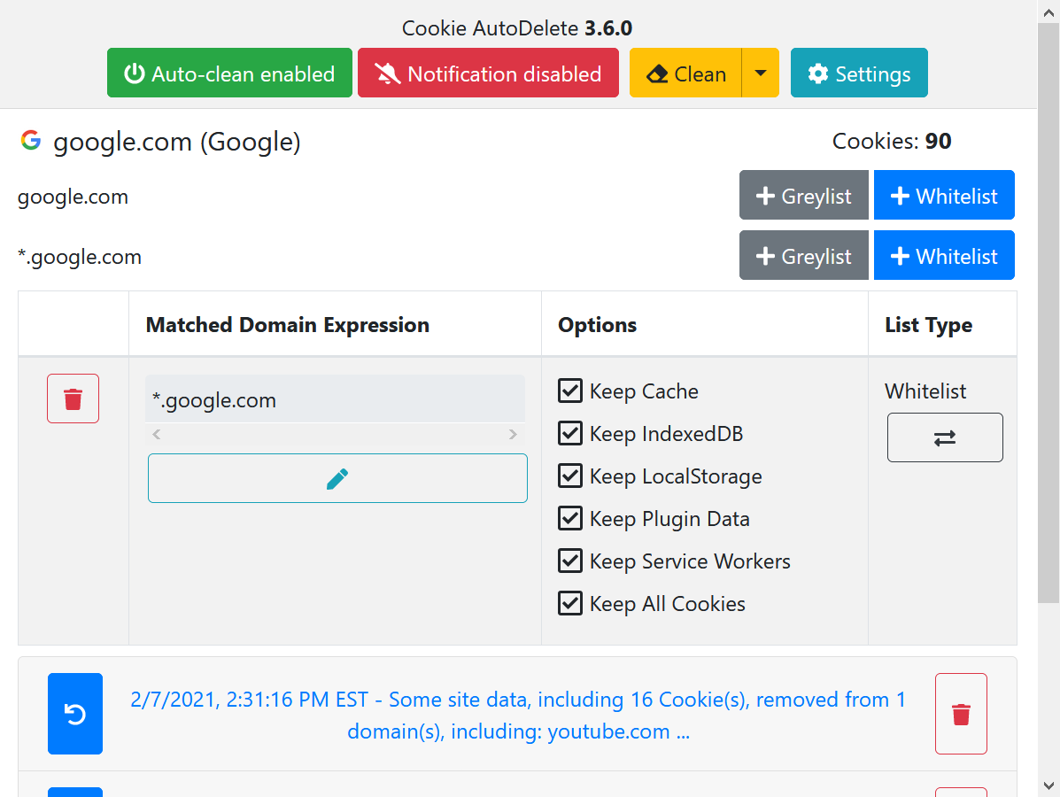The height and width of the screenshot is (797, 1060).
Task: Click the right chevron under the domain expression field
Action: coord(513,434)
